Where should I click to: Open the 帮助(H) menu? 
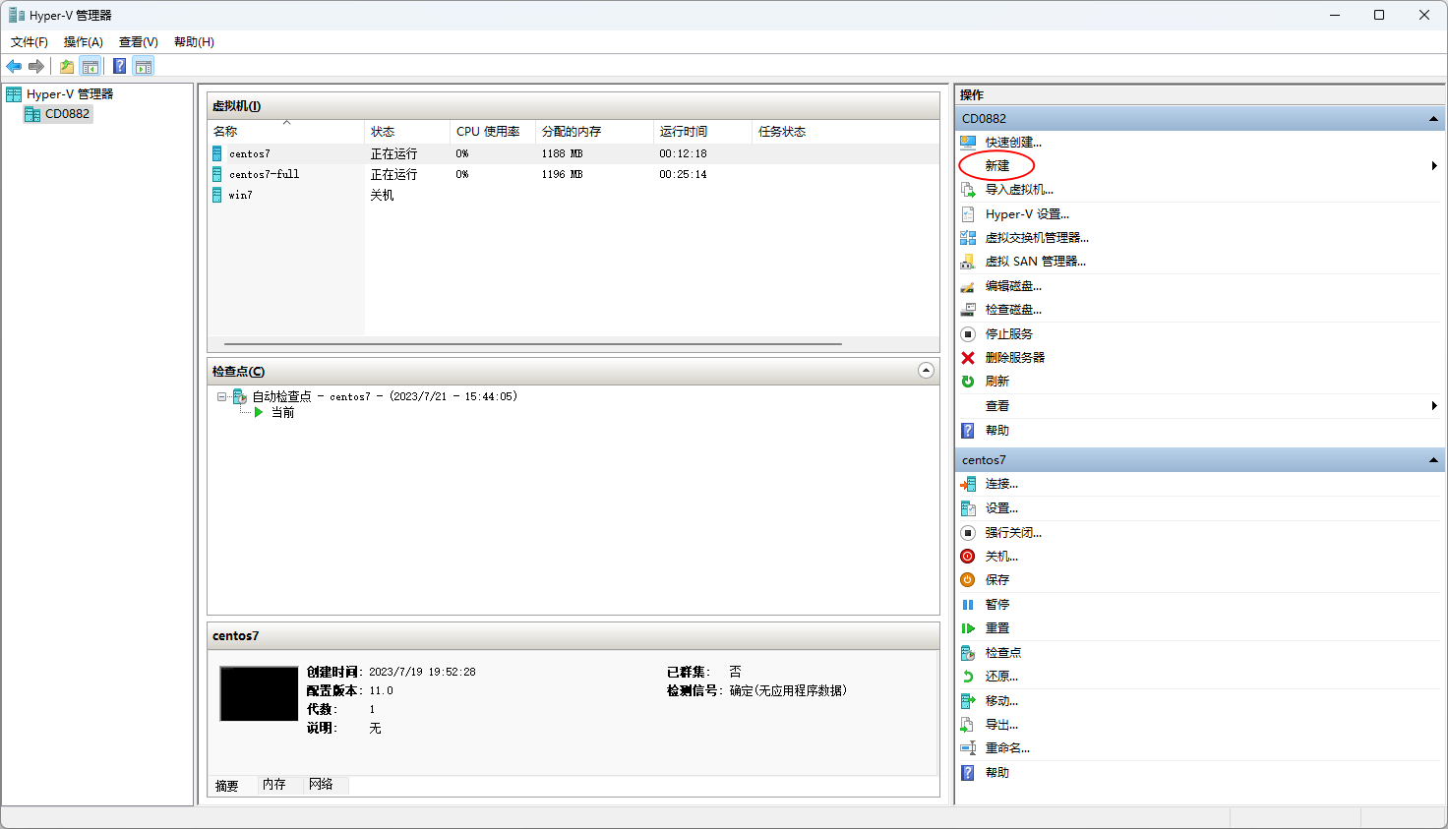pyautogui.click(x=194, y=41)
